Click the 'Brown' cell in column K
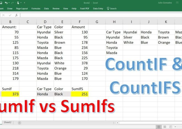The height and width of the screenshot is (129, 182). [166, 37]
